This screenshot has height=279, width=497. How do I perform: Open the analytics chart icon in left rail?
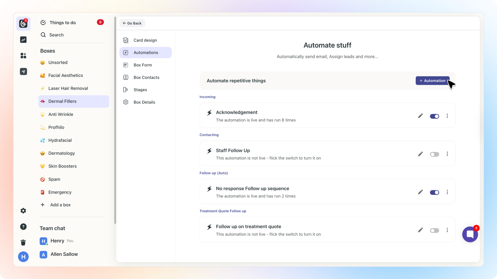(x=23, y=40)
